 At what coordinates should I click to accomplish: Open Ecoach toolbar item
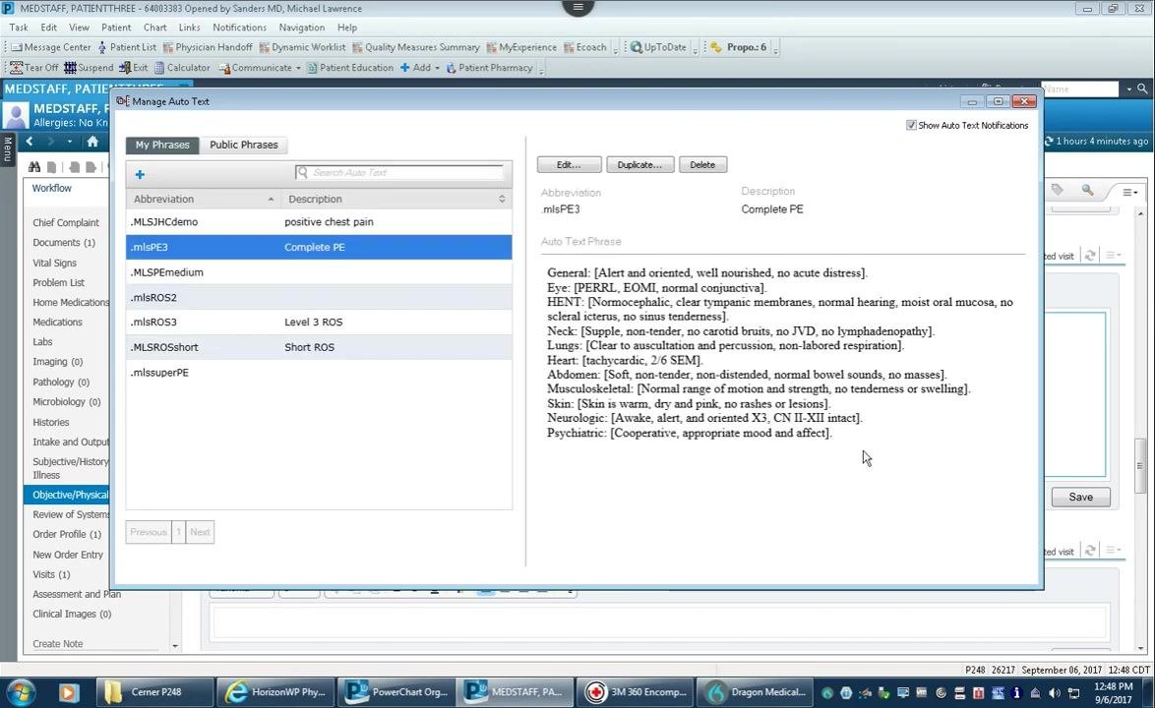[x=584, y=47]
